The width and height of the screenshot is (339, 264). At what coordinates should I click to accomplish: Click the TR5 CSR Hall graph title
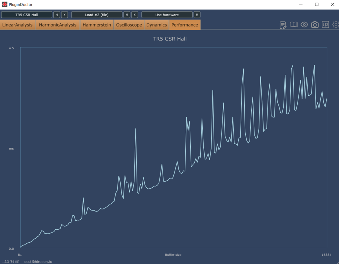coord(170,39)
